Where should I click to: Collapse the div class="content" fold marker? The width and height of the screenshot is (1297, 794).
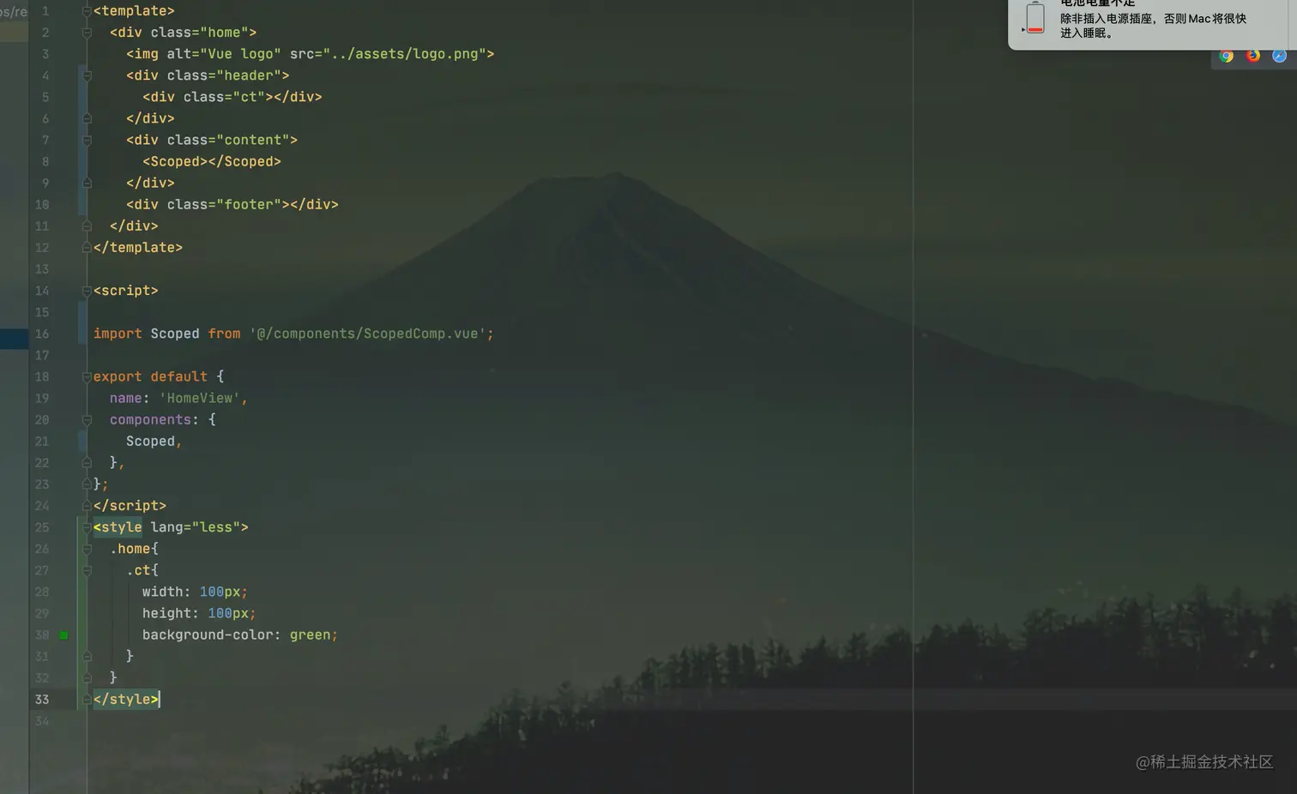[87, 140]
